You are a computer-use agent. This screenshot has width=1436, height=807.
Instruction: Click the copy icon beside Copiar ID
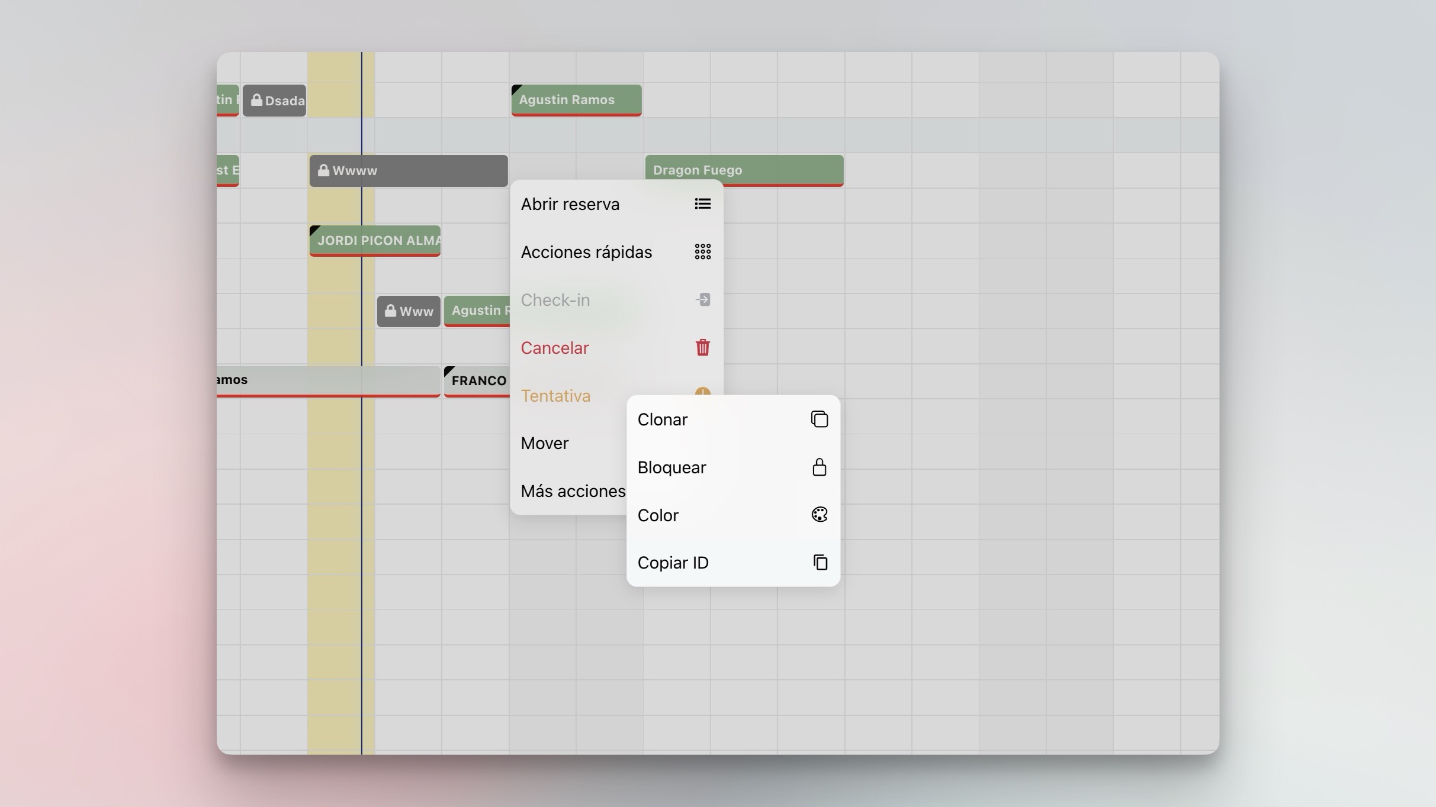tap(820, 563)
